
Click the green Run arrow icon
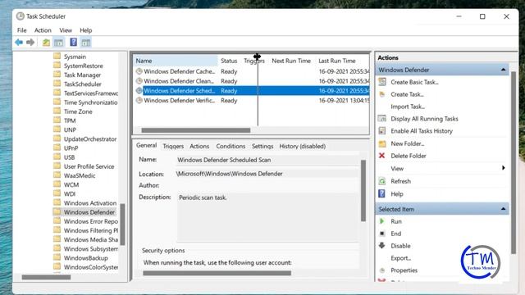[x=381, y=221]
